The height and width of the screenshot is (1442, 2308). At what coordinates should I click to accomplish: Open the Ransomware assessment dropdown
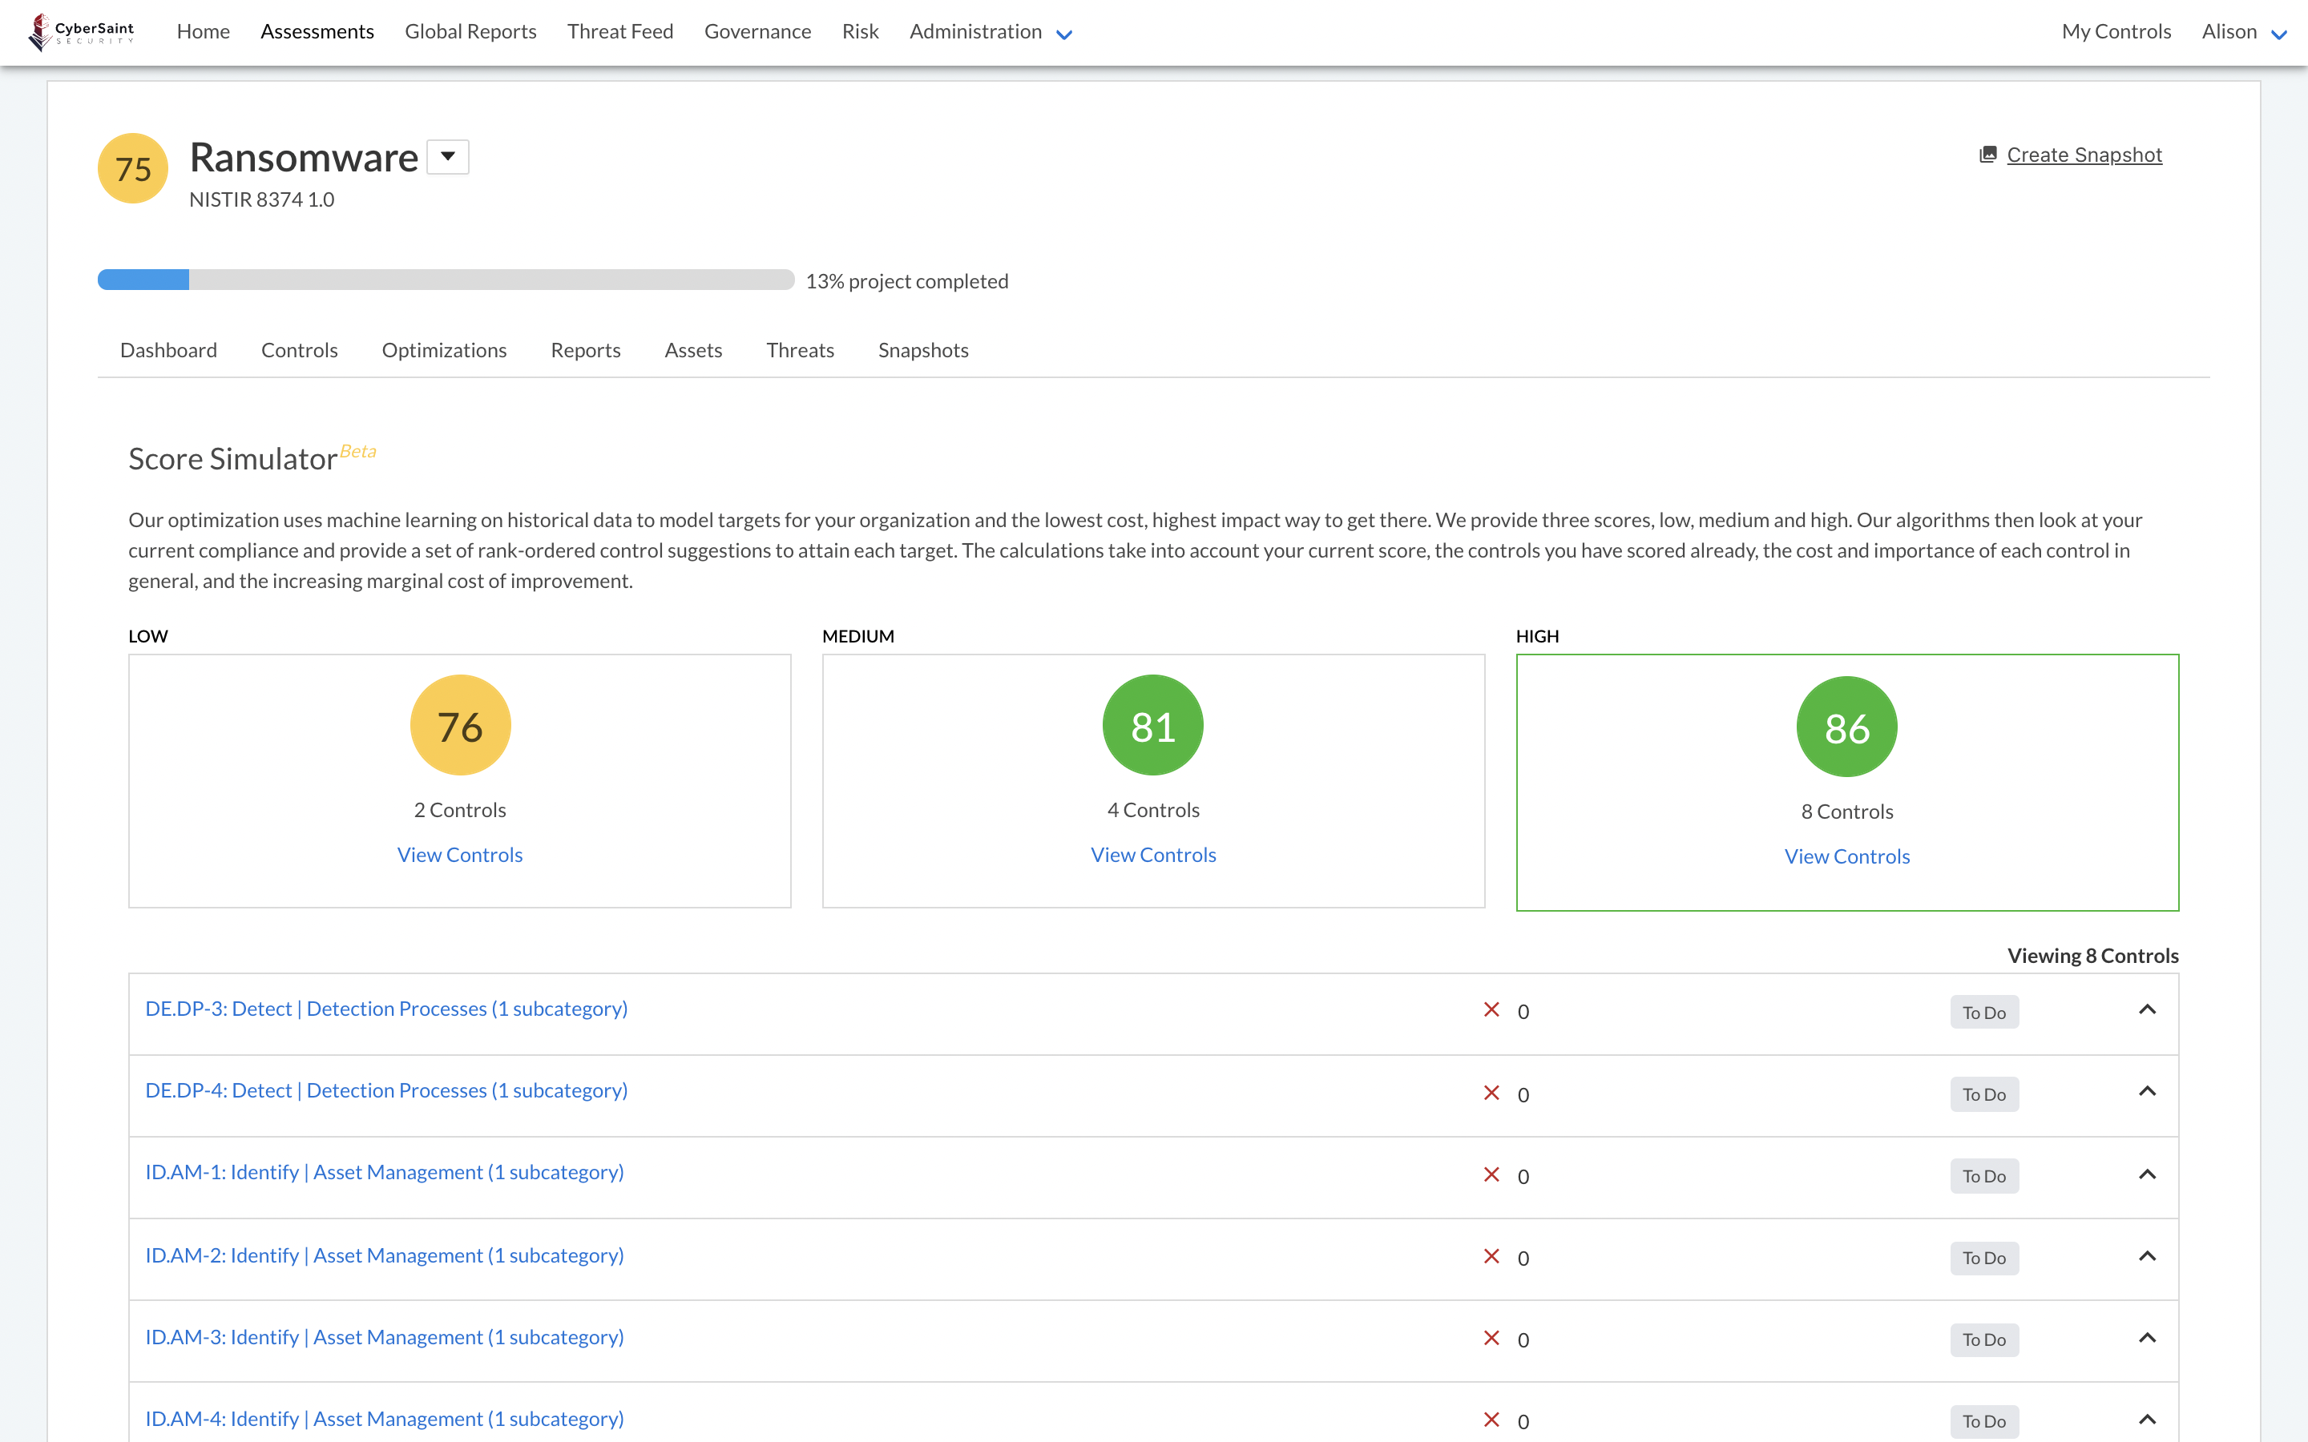(447, 157)
